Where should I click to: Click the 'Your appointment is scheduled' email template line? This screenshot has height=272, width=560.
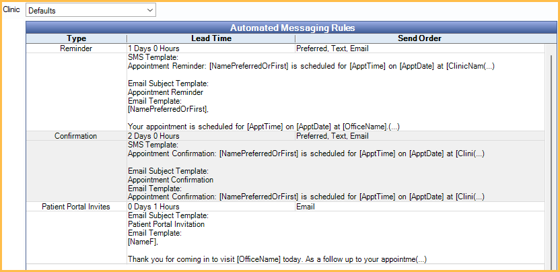[x=273, y=127]
